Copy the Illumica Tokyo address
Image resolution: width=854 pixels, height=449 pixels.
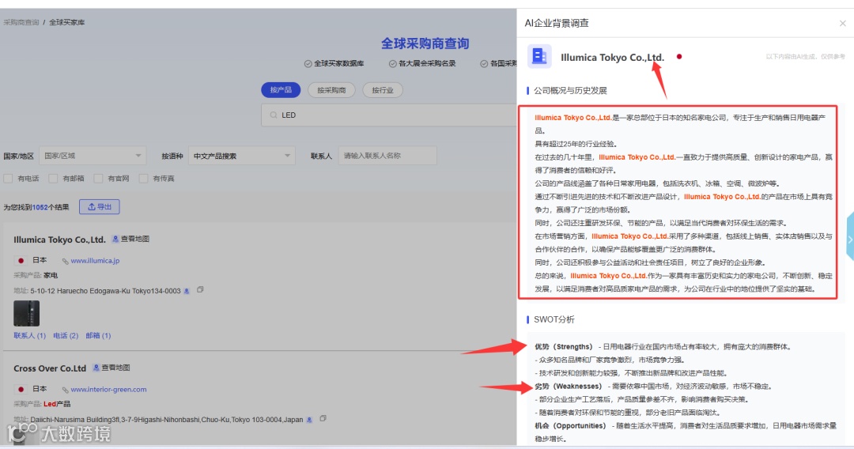(200, 290)
